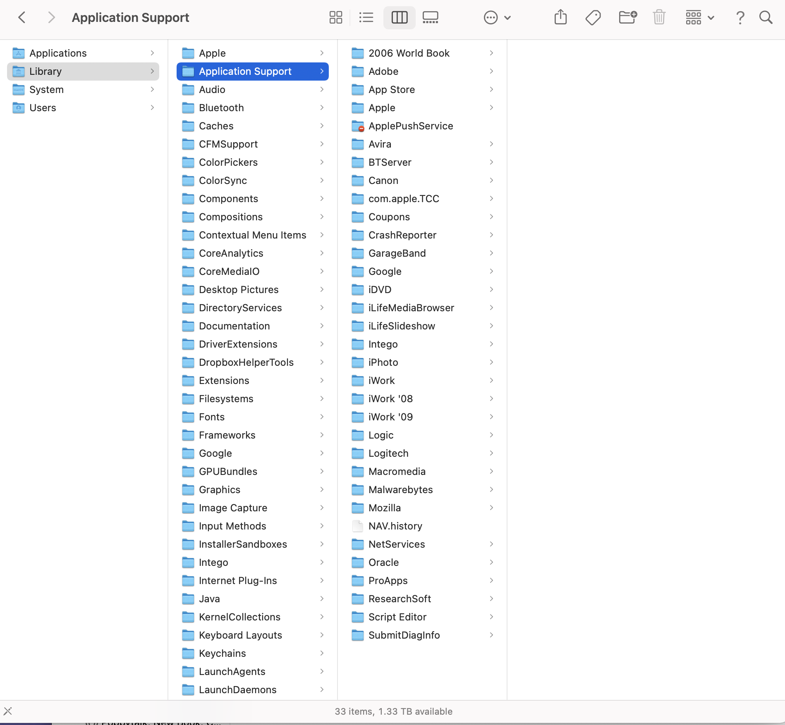This screenshot has height=725, width=785.
Task: Click the Edit Tags icon
Action: tap(593, 17)
